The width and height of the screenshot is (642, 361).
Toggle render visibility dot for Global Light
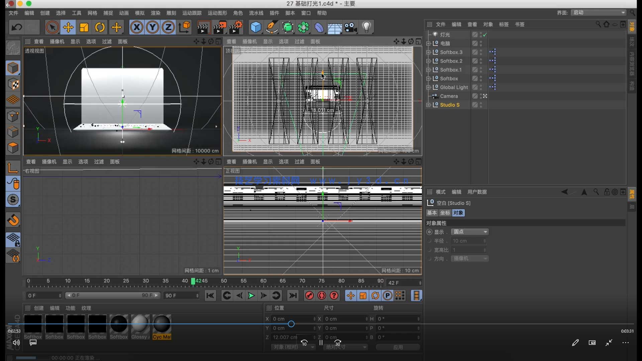480,89
